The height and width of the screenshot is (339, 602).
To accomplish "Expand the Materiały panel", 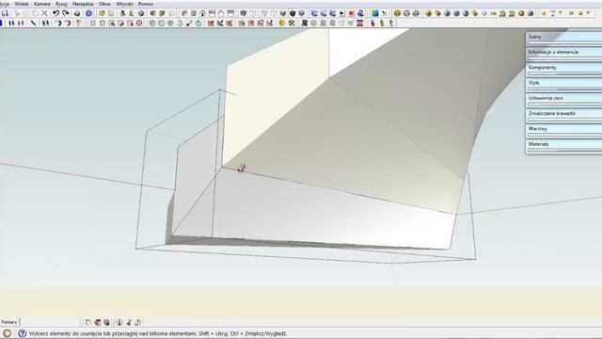I will click(x=564, y=144).
